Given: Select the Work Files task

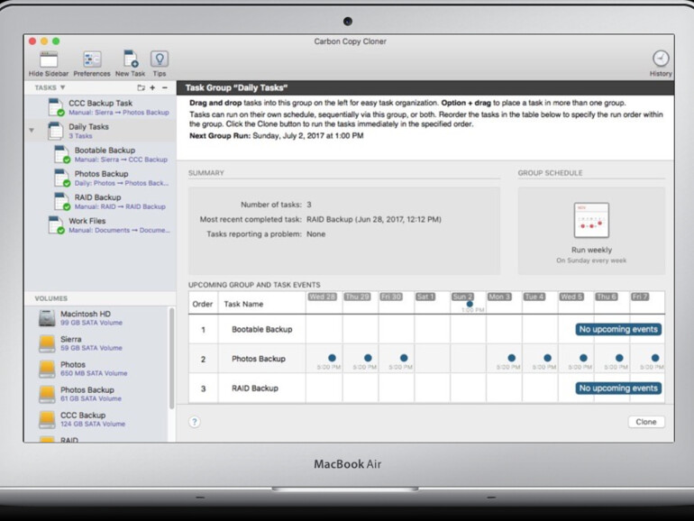Looking at the screenshot, I should point(101,224).
